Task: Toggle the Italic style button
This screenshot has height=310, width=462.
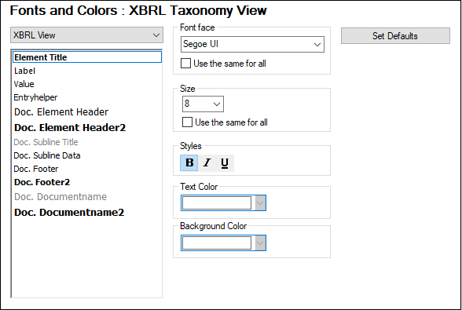Action: (207, 162)
